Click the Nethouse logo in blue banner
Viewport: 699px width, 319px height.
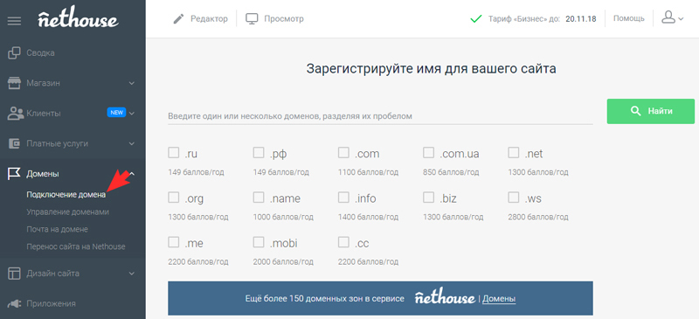click(x=445, y=297)
